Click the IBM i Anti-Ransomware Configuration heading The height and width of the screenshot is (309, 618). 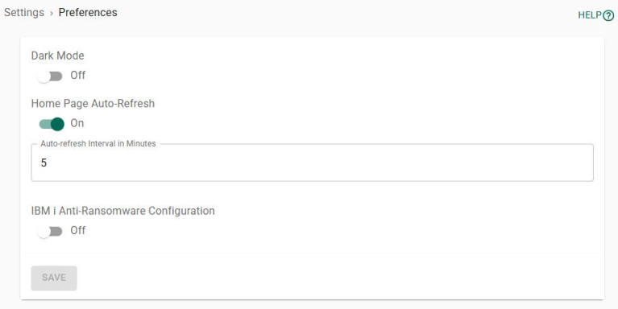click(123, 211)
